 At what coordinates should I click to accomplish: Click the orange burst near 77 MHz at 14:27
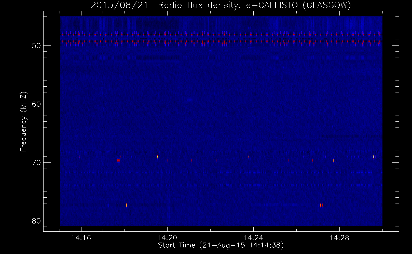pos(321,205)
